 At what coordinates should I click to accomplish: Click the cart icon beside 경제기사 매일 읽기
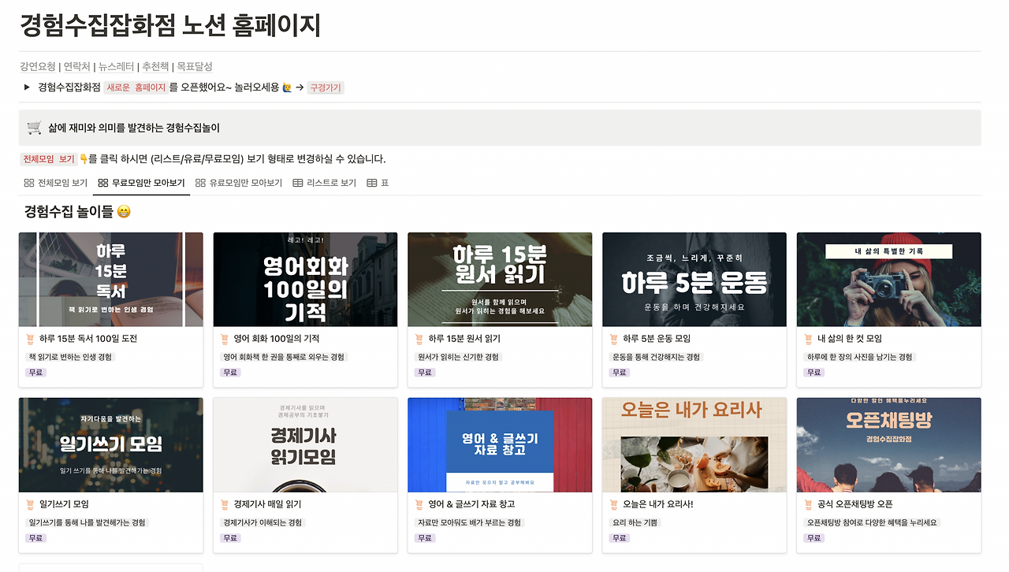(x=225, y=504)
